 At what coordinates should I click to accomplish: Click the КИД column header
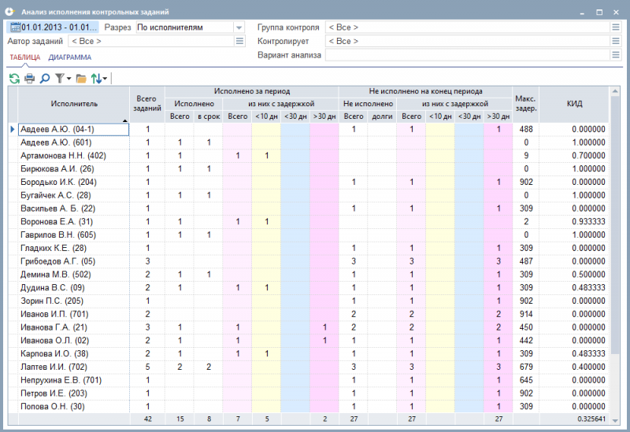pyautogui.click(x=574, y=104)
